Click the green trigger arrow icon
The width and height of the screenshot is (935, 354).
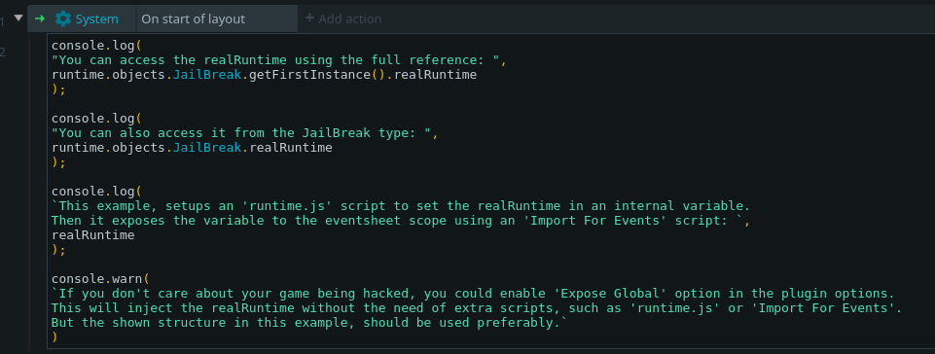[x=40, y=18]
